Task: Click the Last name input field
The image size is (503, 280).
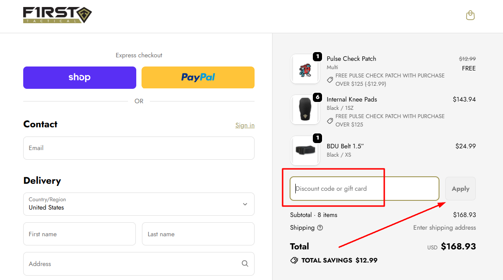Action: coord(198,234)
